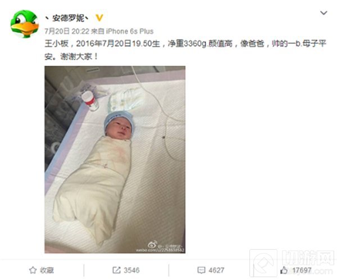Screen dimensions: 337x280
Task: Click the star favorite icon
Action: (x=33, y=270)
